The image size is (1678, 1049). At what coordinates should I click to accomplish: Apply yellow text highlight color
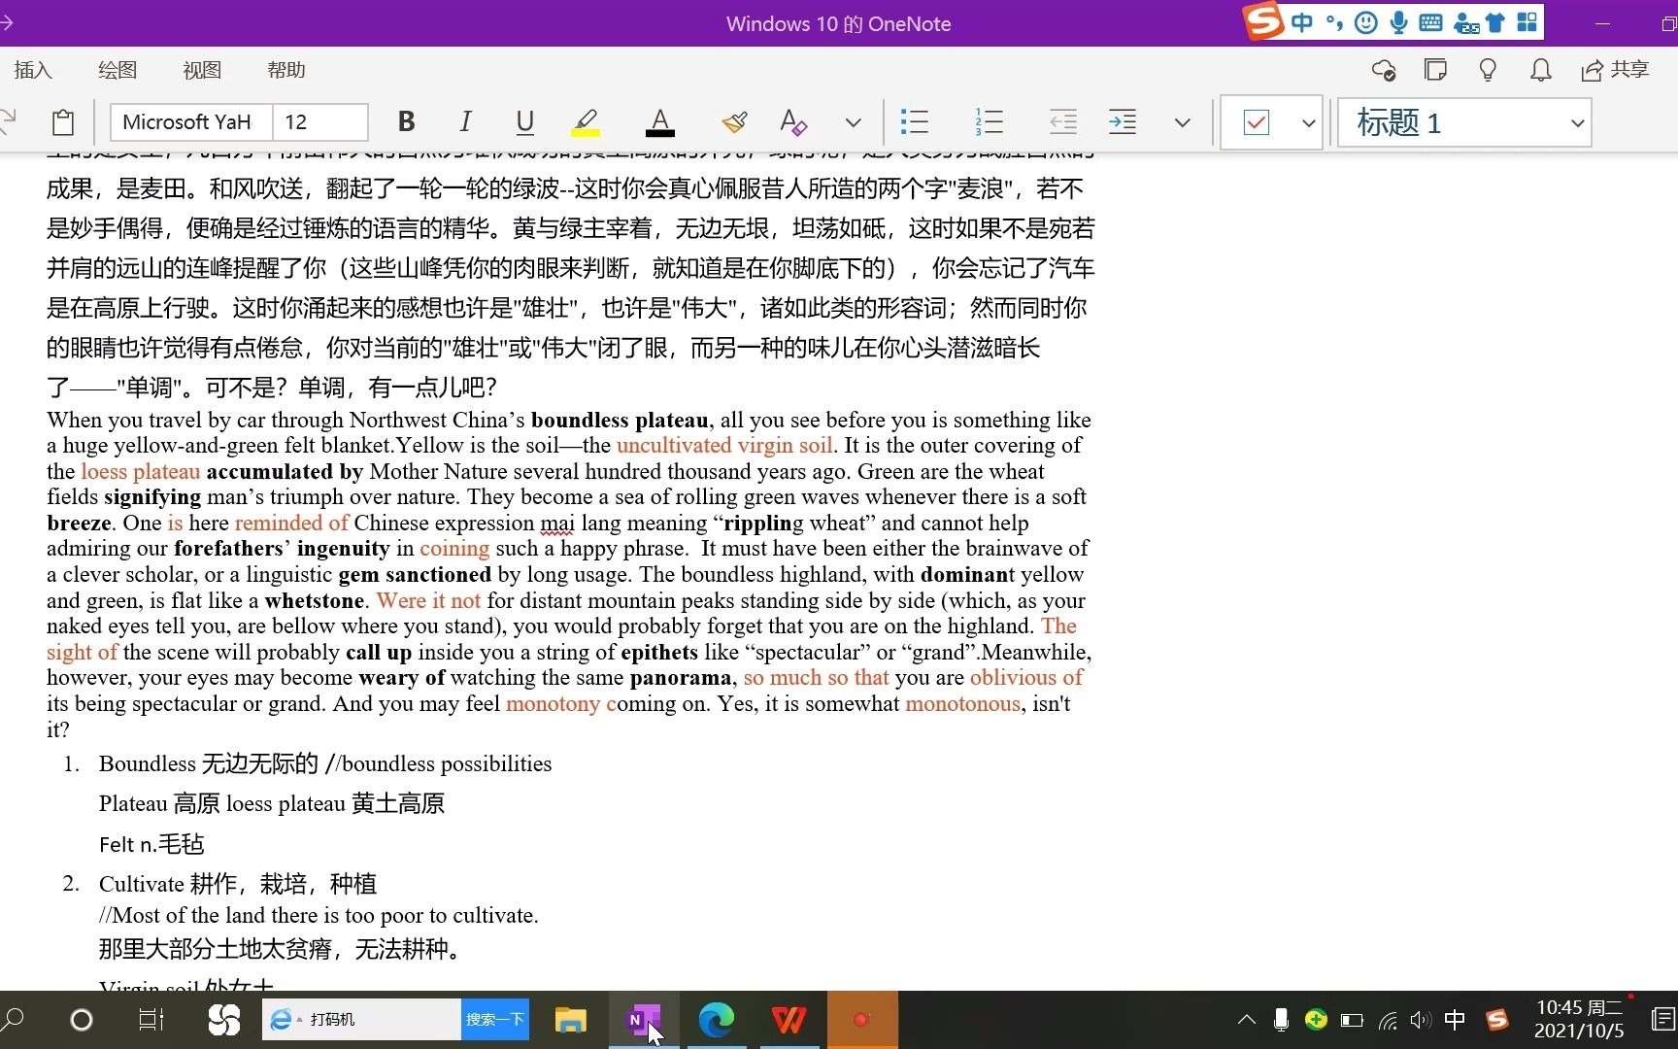pos(585,122)
